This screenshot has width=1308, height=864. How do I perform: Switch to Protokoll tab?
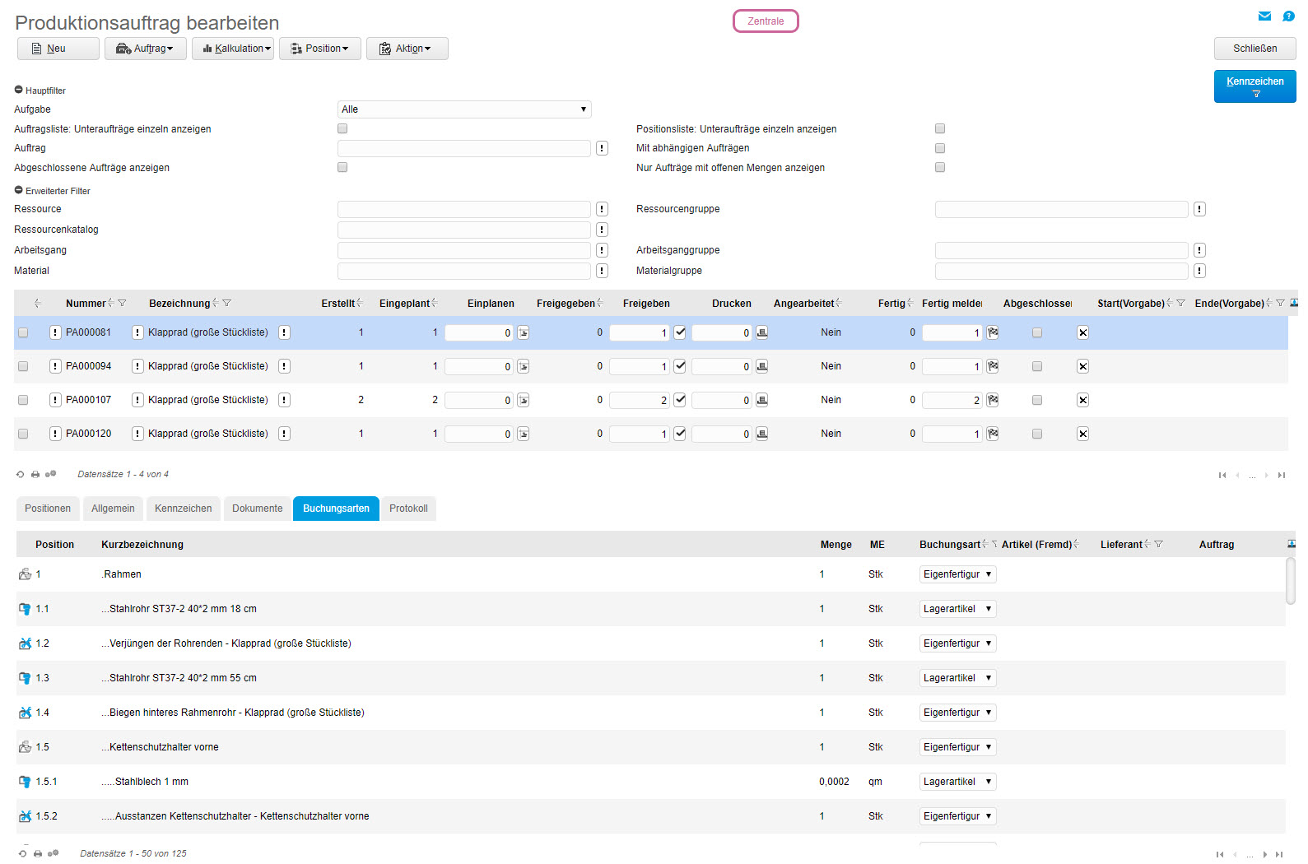point(408,509)
